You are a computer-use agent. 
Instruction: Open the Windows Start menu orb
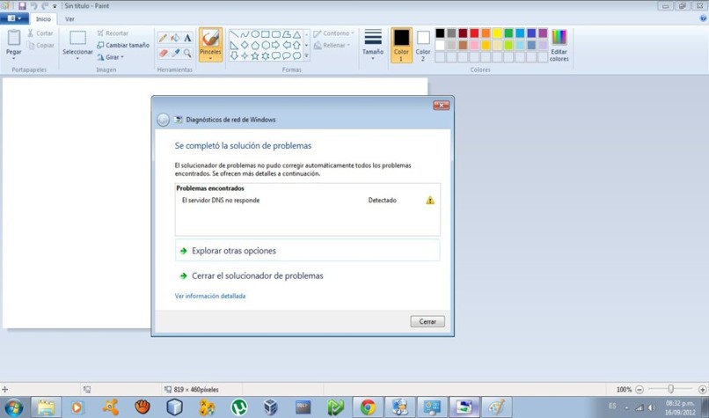click(x=13, y=407)
